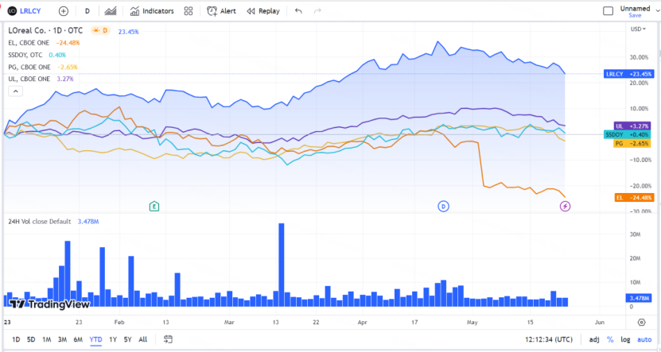The height and width of the screenshot is (352, 661).
Task: Click the LRLCY symbol search button
Action: coord(26,11)
